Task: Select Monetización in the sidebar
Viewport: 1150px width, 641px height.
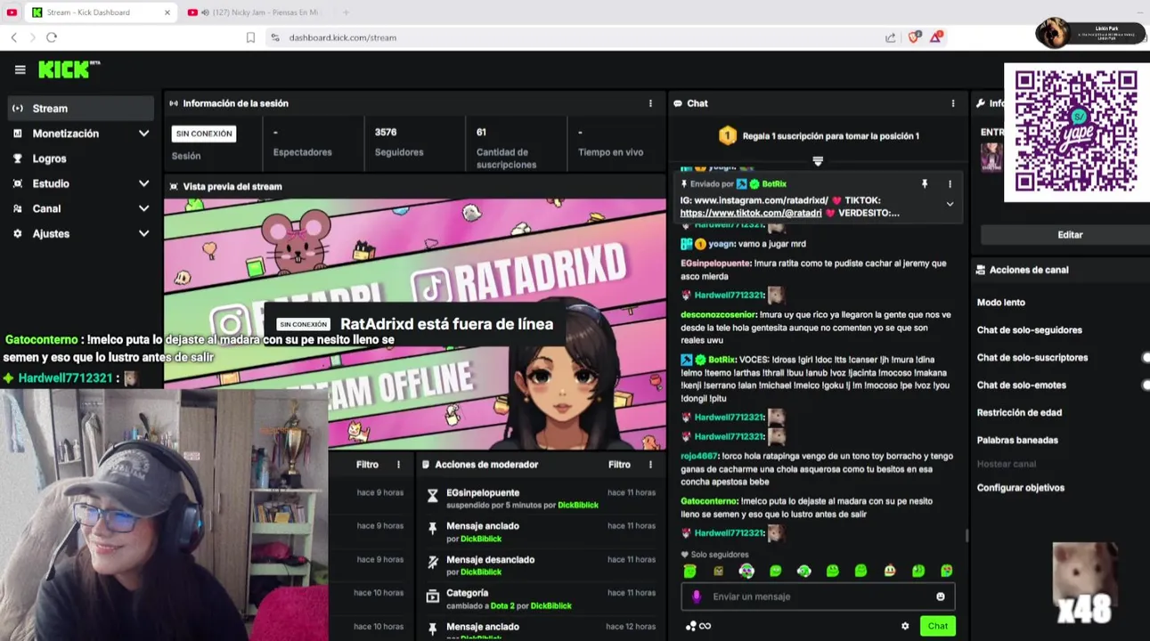Action: (65, 134)
